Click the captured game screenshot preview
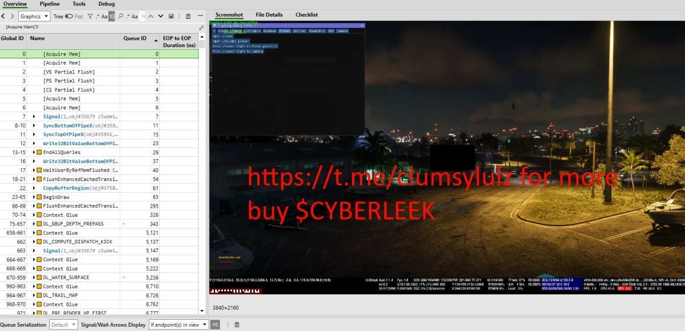 [x=447, y=157]
